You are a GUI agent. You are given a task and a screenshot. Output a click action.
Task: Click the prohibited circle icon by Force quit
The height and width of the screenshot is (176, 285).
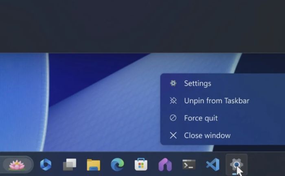(x=173, y=118)
